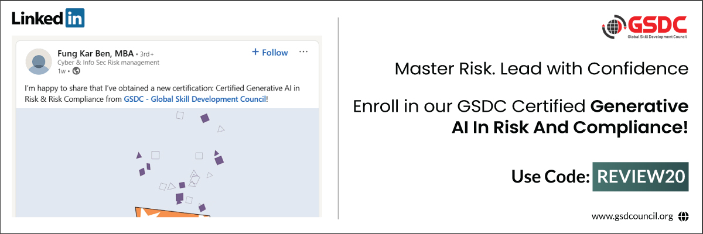
Task: Select the REVIEW20 promo code box
Action: (x=640, y=176)
